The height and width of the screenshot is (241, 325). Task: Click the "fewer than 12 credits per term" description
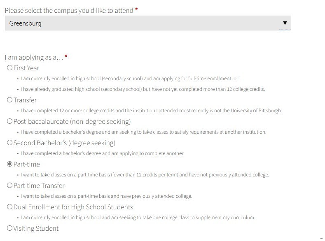(x=145, y=175)
